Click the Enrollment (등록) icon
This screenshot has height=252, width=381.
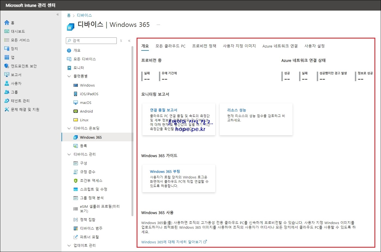click(x=76, y=146)
